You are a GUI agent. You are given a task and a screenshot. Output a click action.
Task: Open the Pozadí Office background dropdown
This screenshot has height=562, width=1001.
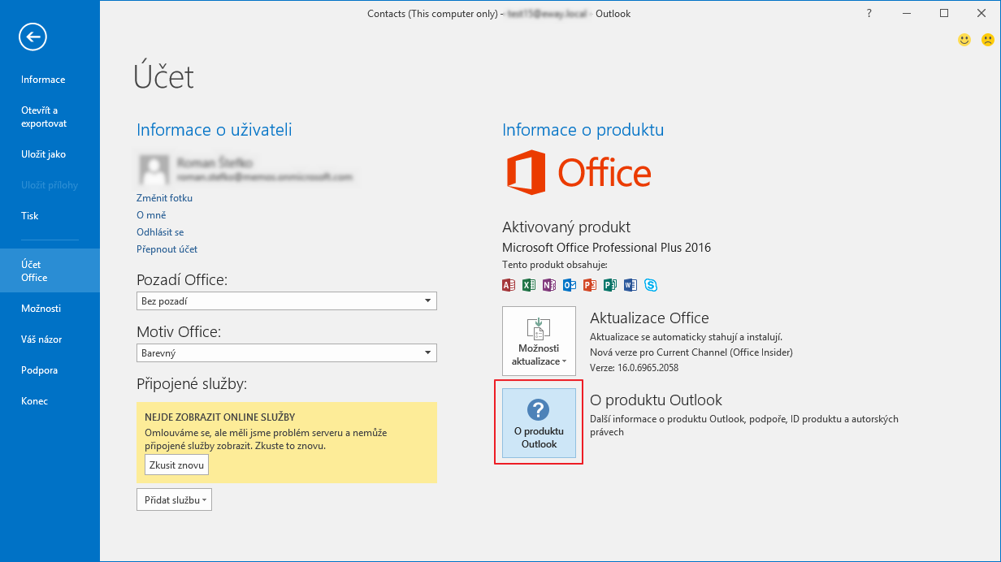coord(287,301)
